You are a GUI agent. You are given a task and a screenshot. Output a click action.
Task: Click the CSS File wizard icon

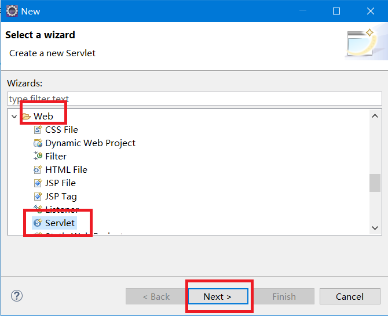[x=38, y=130]
